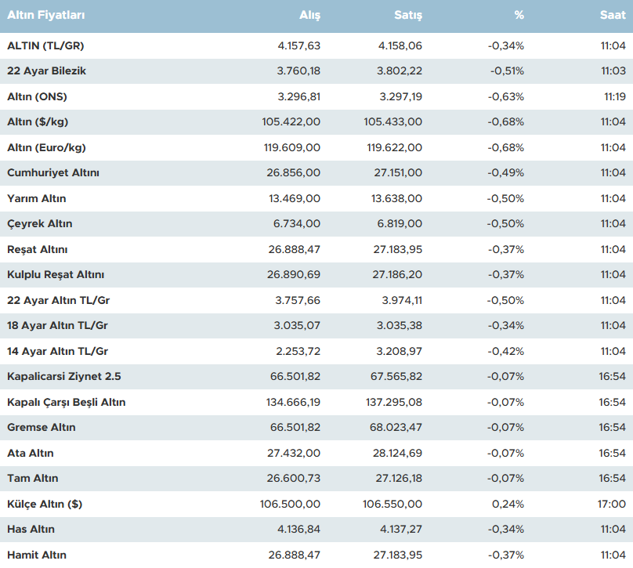The width and height of the screenshot is (633, 568).
Task: Open Külçe Altın ($) entry
Action: (45, 504)
